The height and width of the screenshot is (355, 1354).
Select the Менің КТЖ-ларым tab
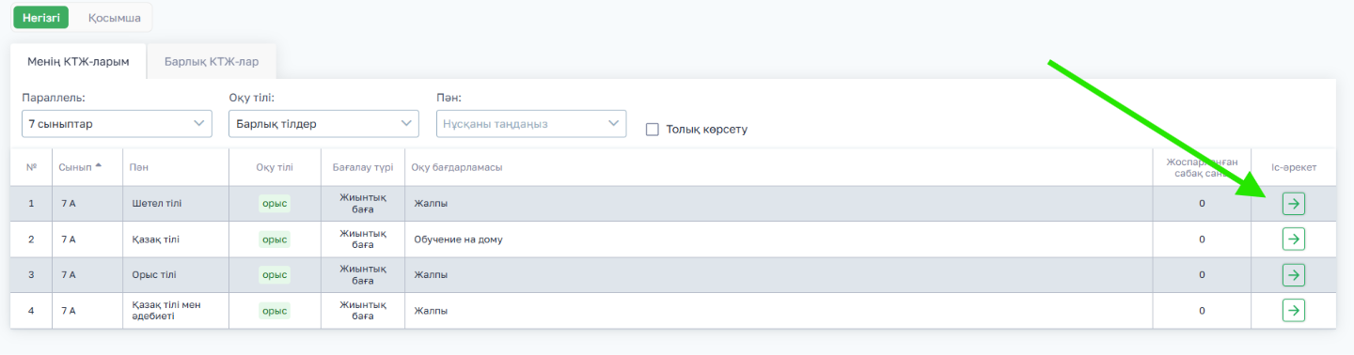(78, 61)
